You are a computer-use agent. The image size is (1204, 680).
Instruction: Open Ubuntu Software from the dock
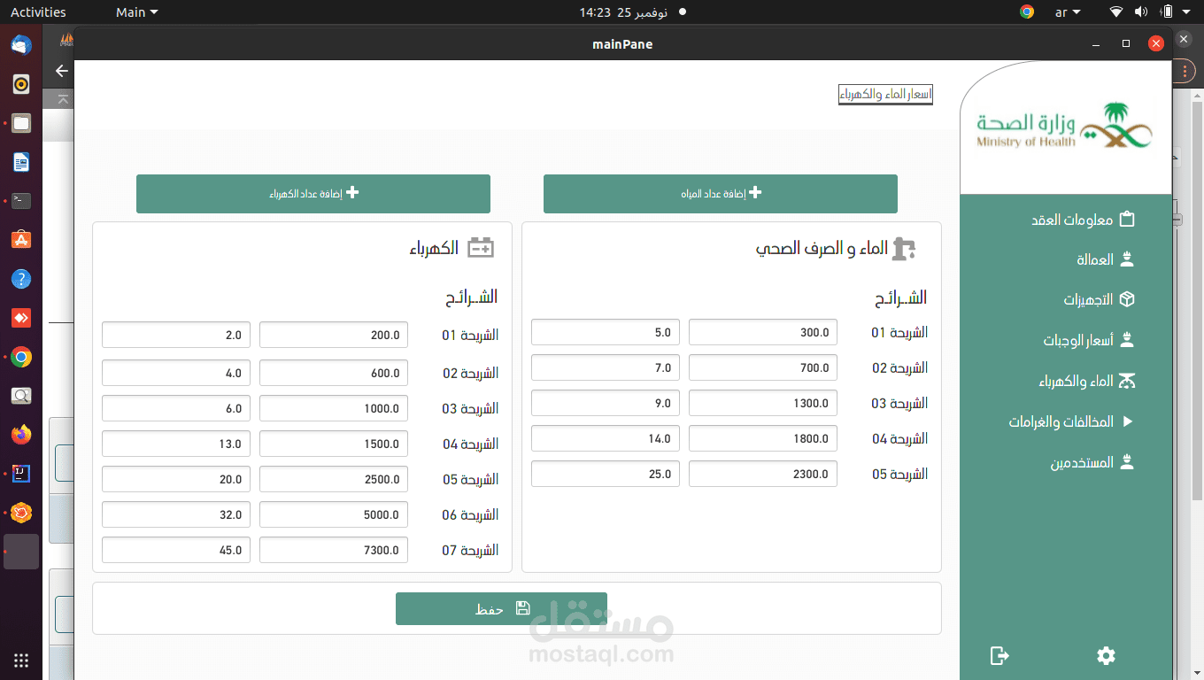(21, 240)
